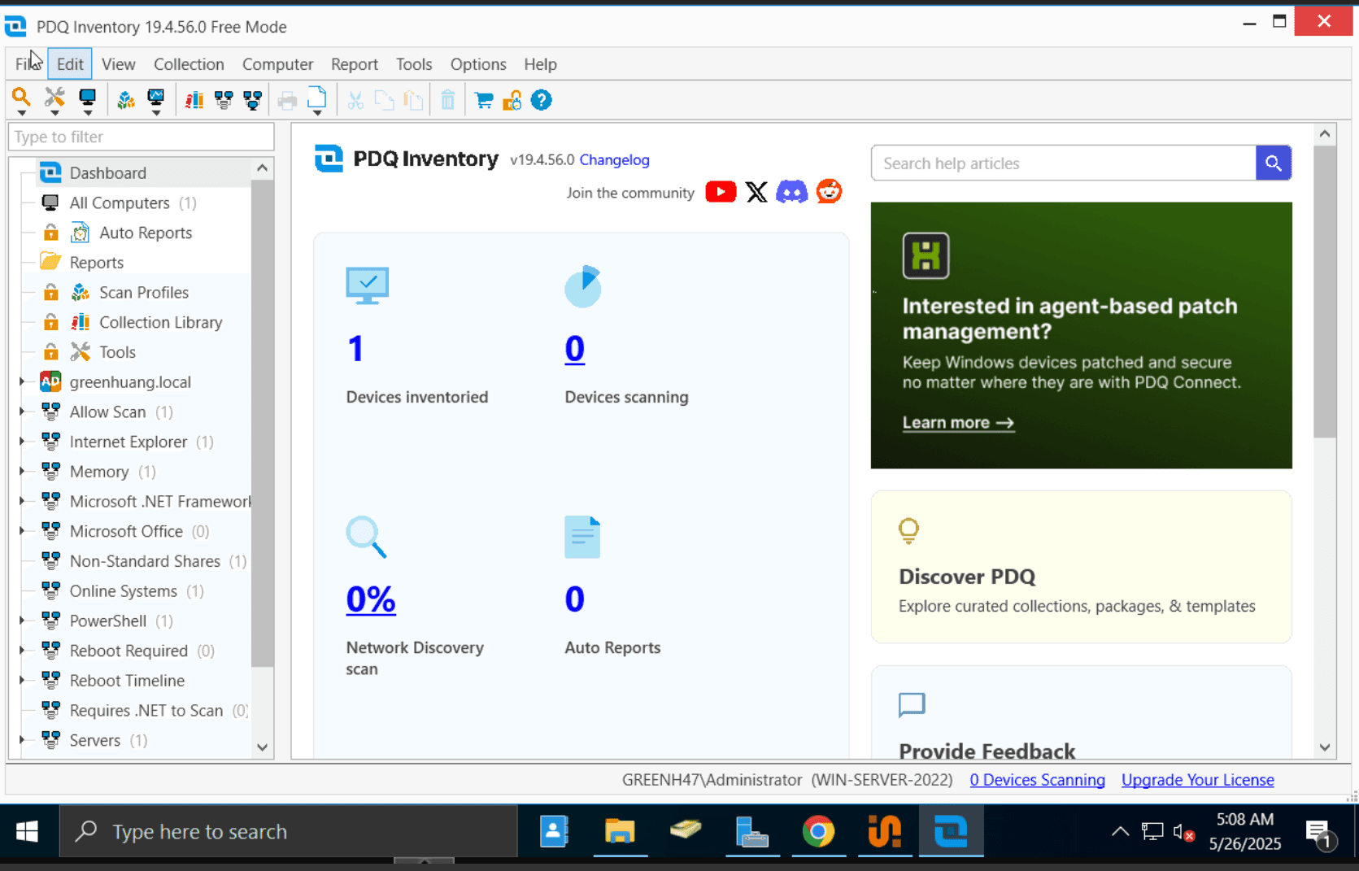Viewport: 1359px width, 871px height.
Task: Expand the greenhuang.local tree node
Action: (22, 381)
